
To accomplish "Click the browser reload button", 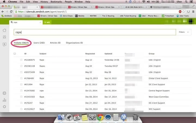I will tap(11, 11).
